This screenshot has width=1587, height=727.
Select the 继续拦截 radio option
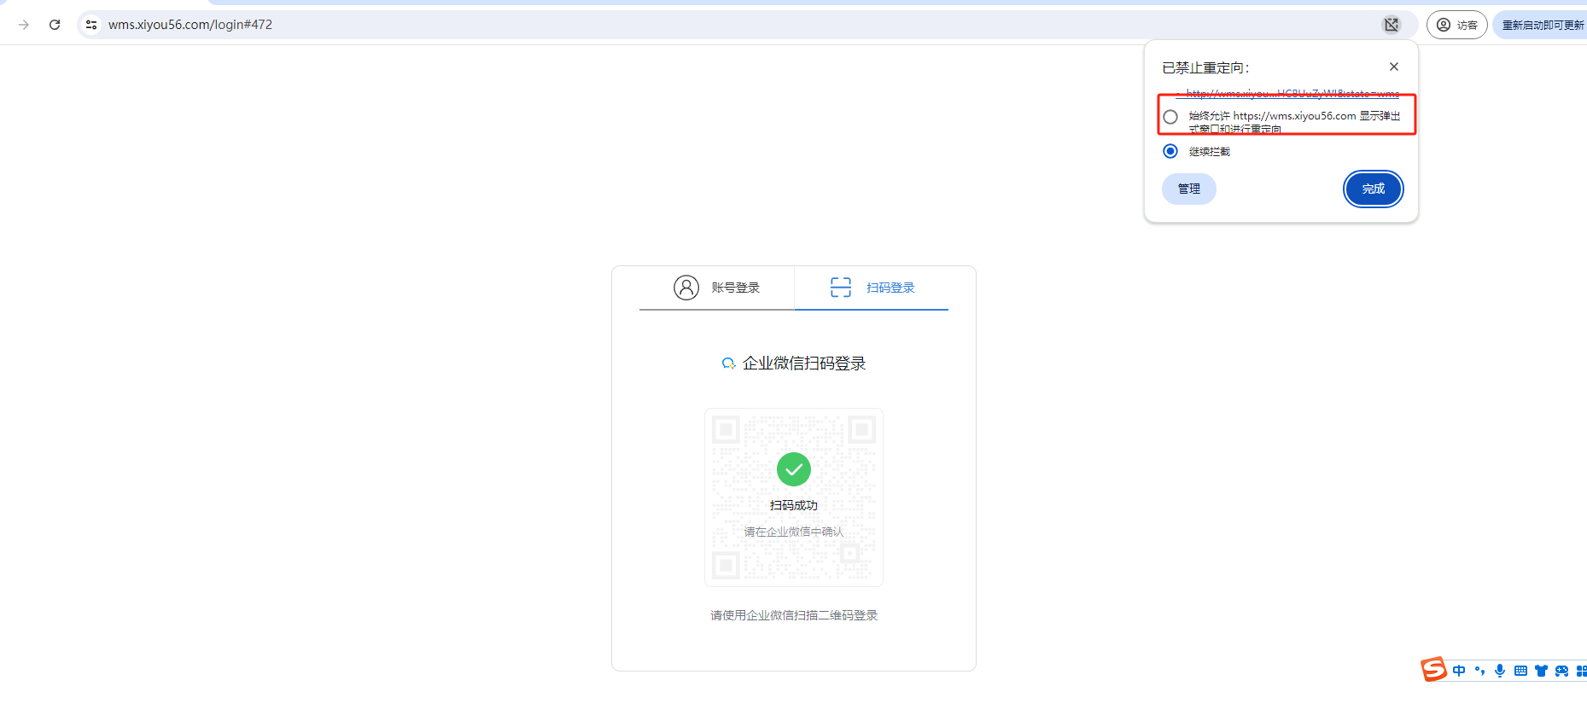coord(1170,151)
